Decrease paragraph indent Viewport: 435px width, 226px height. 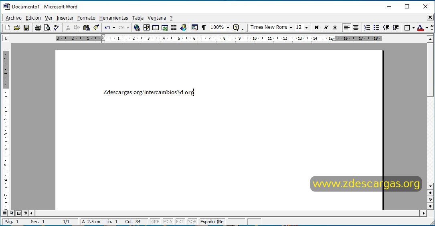(x=386, y=28)
